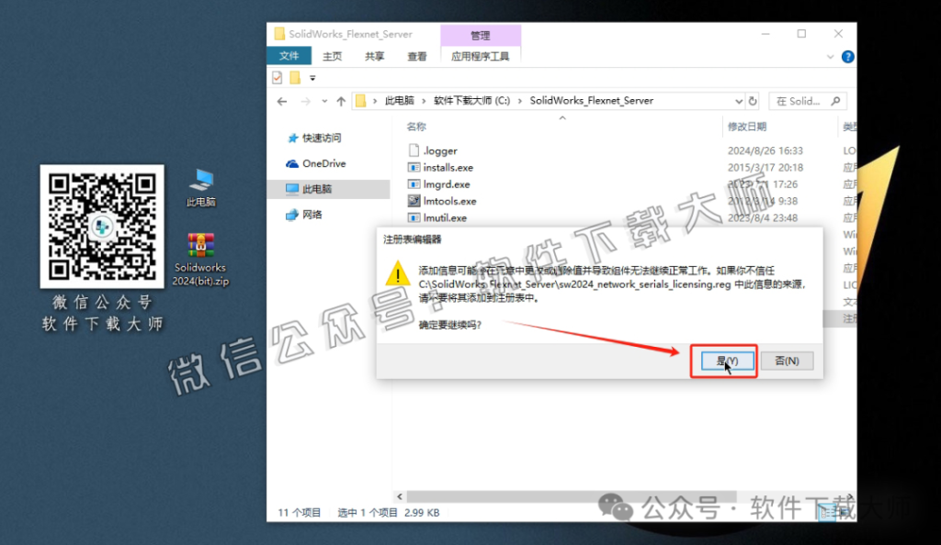Open lmtools.exe in the file list
Viewport: 941px width, 545px height.
tap(448, 200)
